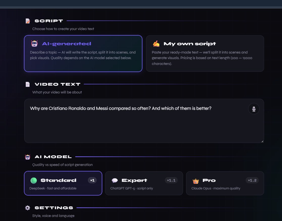282x221 pixels.
Task: Click the crown icon on Pro model
Action: [x=196, y=181]
